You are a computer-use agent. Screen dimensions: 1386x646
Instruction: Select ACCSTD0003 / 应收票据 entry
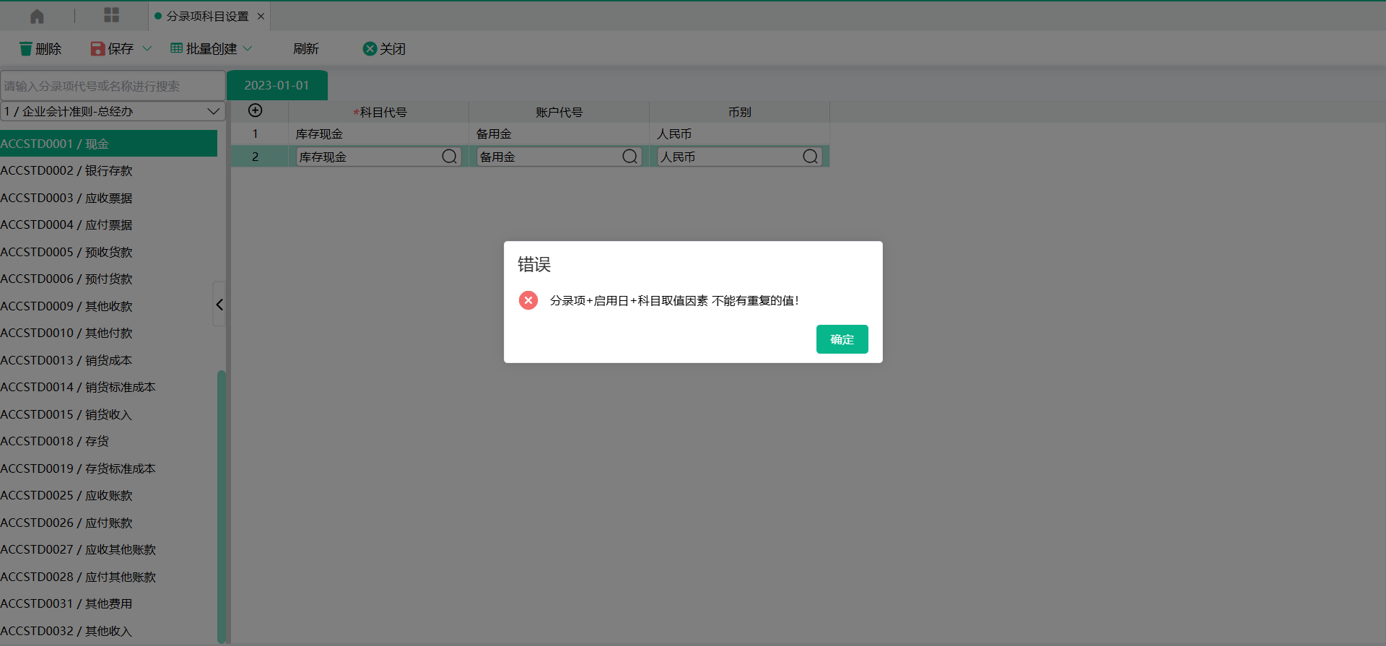click(x=108, y=198)
